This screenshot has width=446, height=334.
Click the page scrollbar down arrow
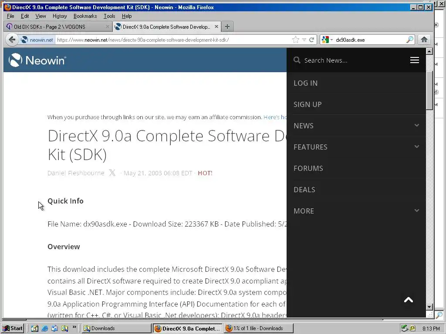pyautogui.click(x=429, y=307)
